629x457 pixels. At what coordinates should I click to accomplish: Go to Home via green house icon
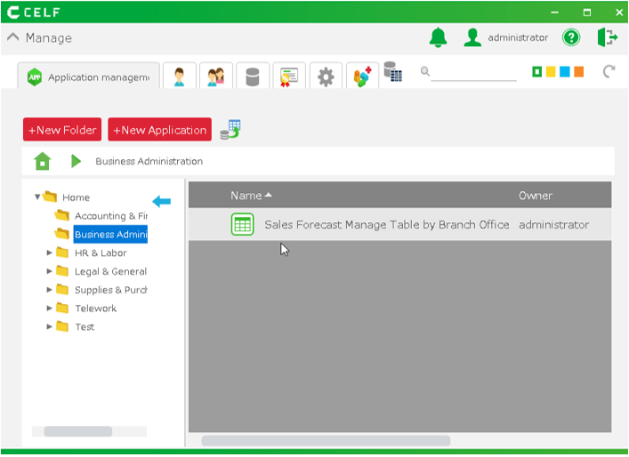point(42,162)
